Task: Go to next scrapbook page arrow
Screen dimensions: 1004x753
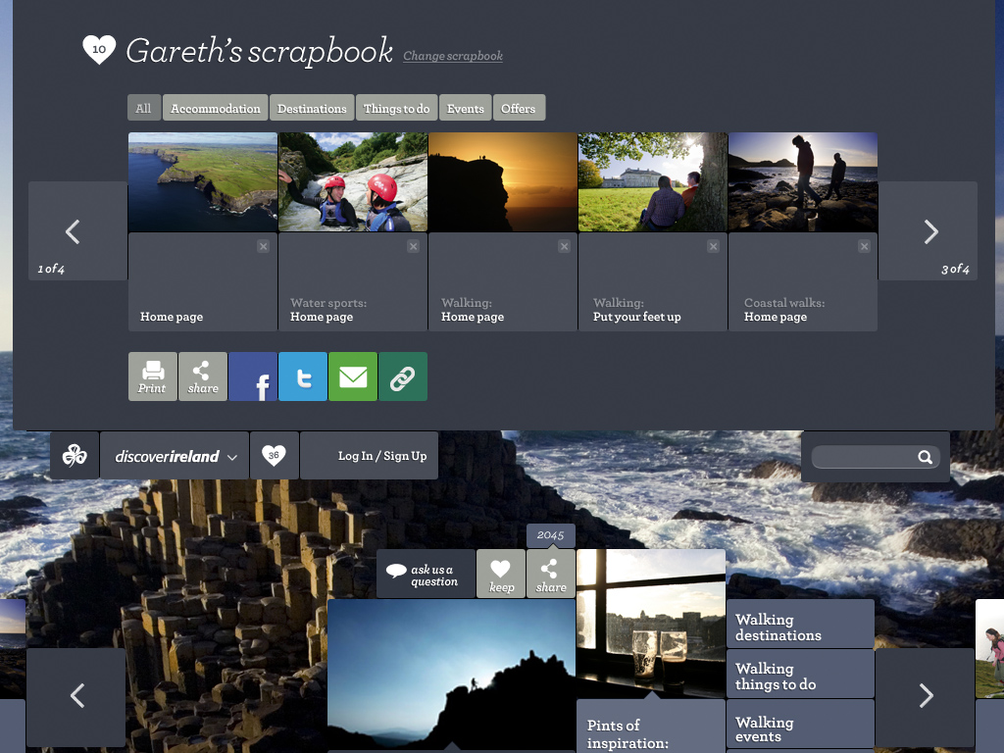Action: coord(930,231)
